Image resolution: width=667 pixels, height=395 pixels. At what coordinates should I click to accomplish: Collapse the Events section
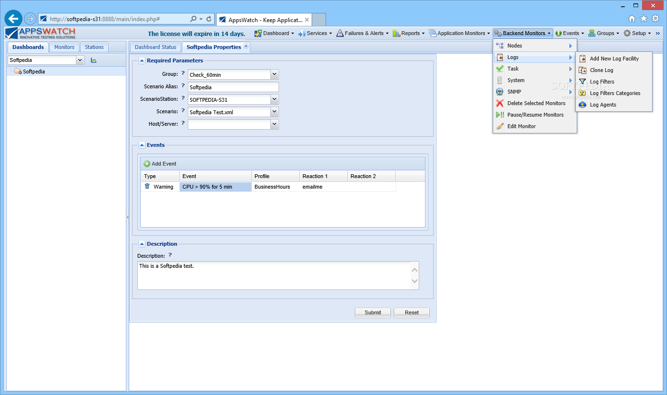click(x=142, y=145)
